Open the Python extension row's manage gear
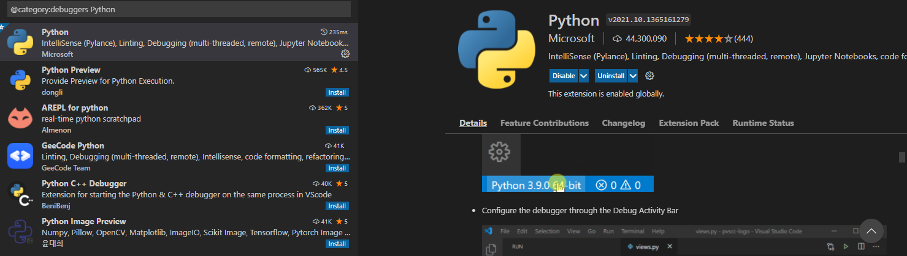This screenshot has height=256, width=907. [x=345, y=54]
